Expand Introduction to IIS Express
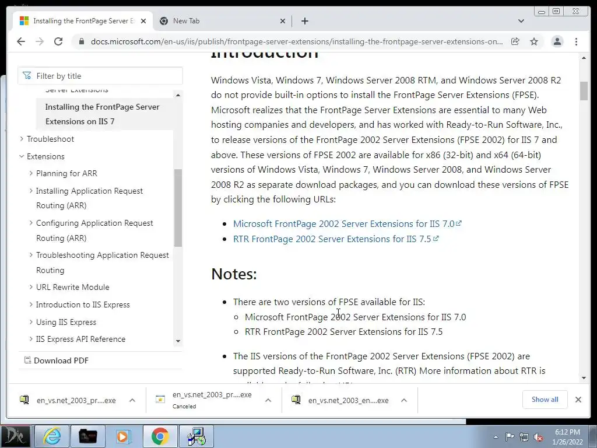Screen dimensions: 597x448 pos(31,304)
